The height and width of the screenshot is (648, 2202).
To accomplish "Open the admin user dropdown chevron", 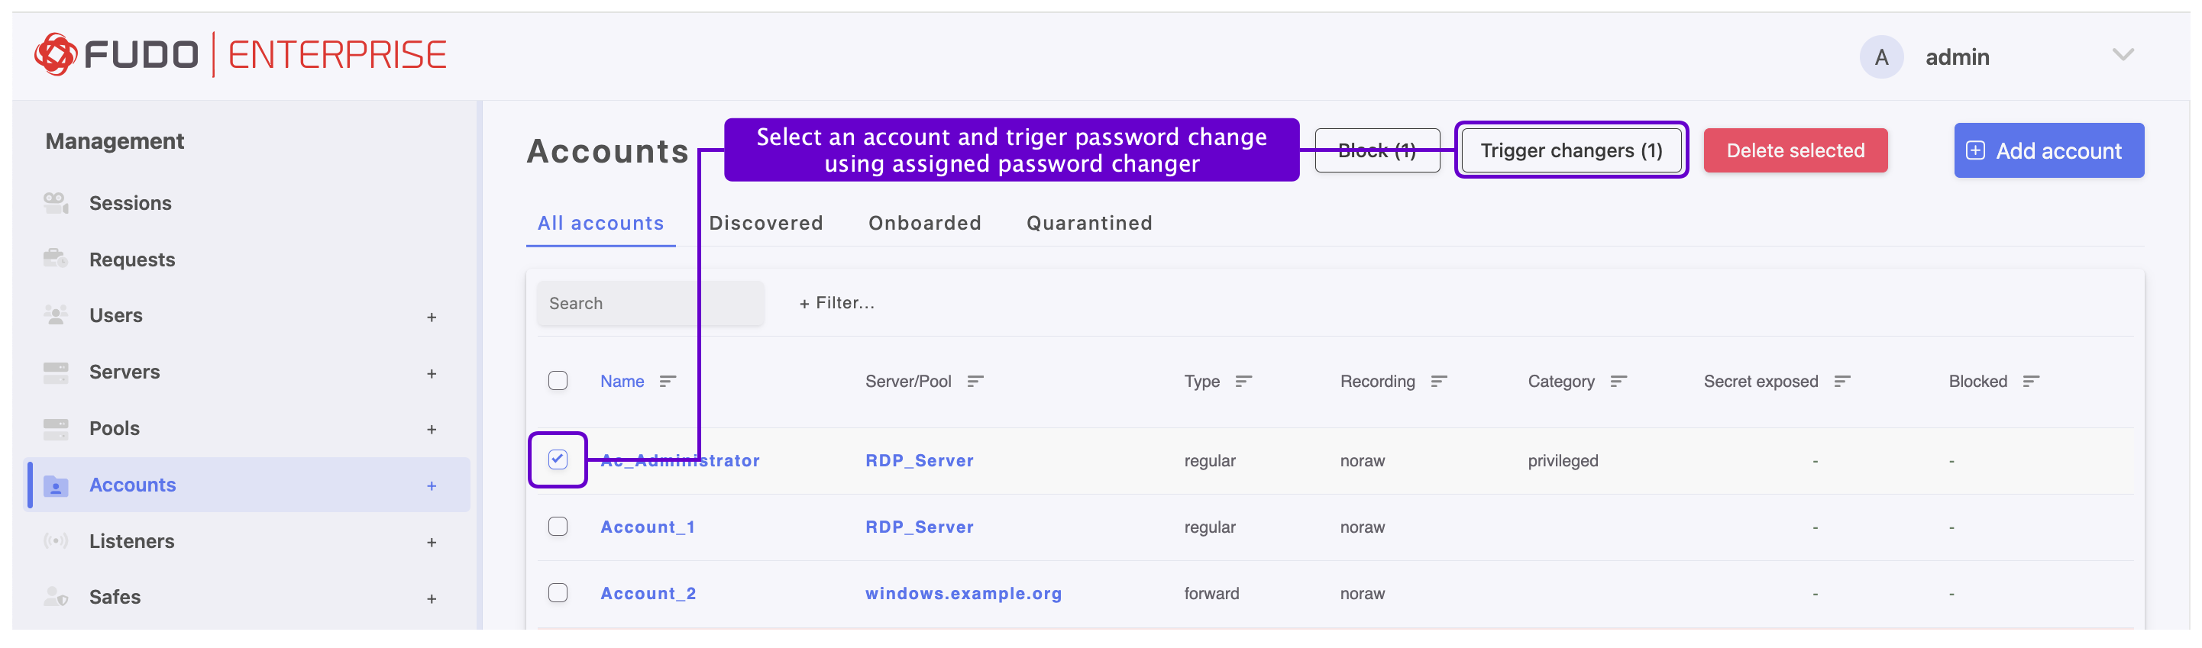I will (2123, 56).
